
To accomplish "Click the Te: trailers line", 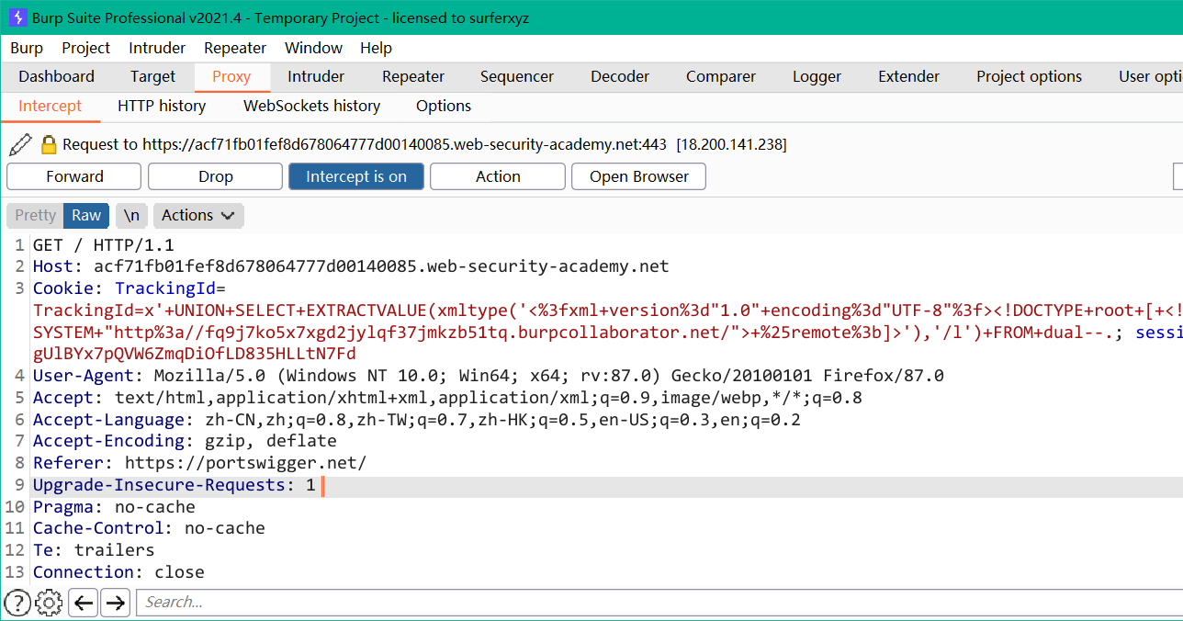I will 94,550.
